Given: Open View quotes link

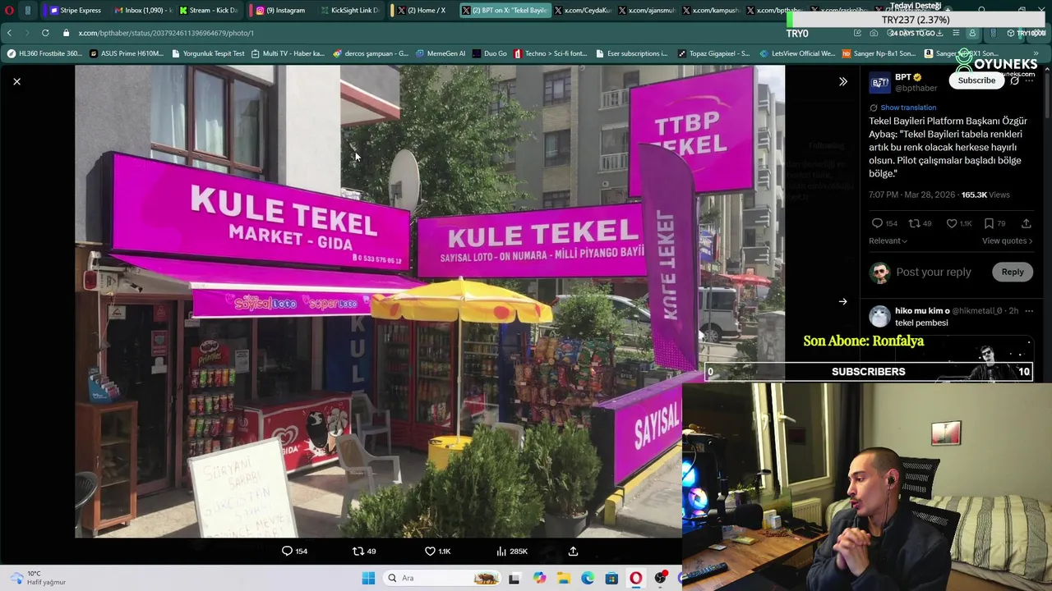Looking at the screenshot, I should pos(1007,241).
